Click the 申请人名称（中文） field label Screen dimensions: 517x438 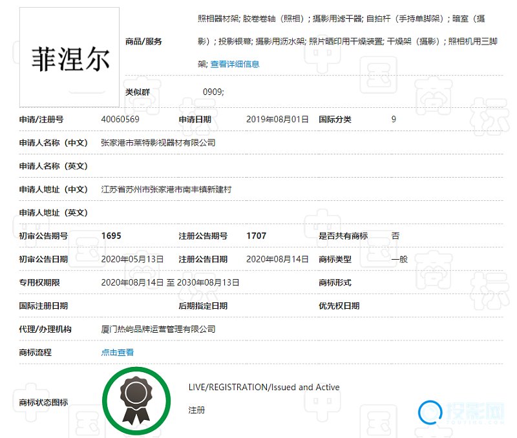(53, 143)
